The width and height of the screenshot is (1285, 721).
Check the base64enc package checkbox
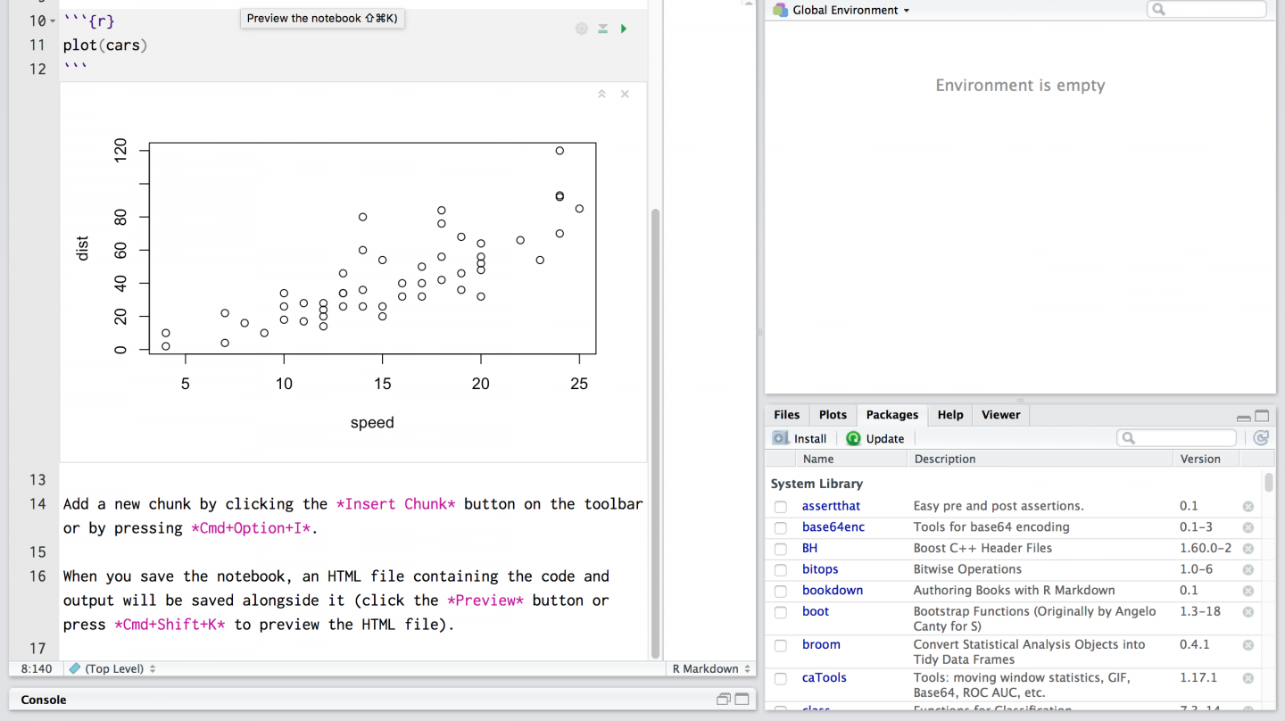(781, 527)
